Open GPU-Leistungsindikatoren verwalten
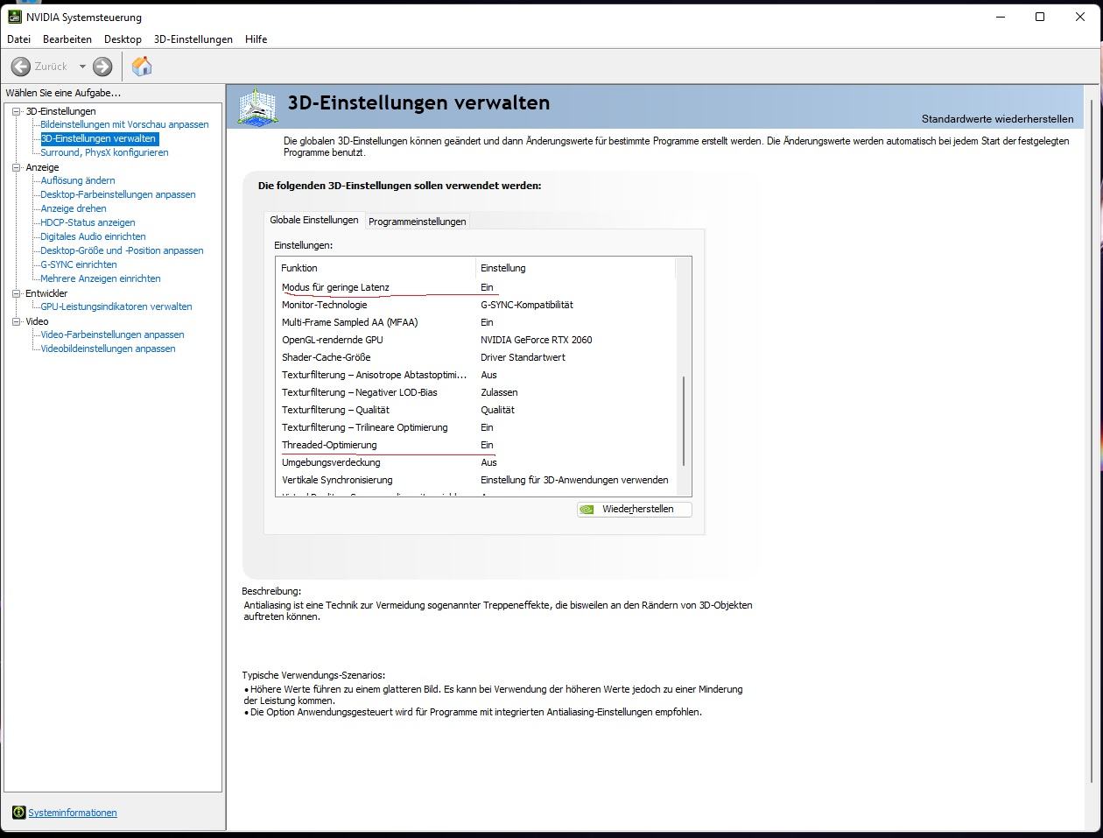The width and height of the screenshot is (1103, 838). pyautogui.click(x=116, y=306)
